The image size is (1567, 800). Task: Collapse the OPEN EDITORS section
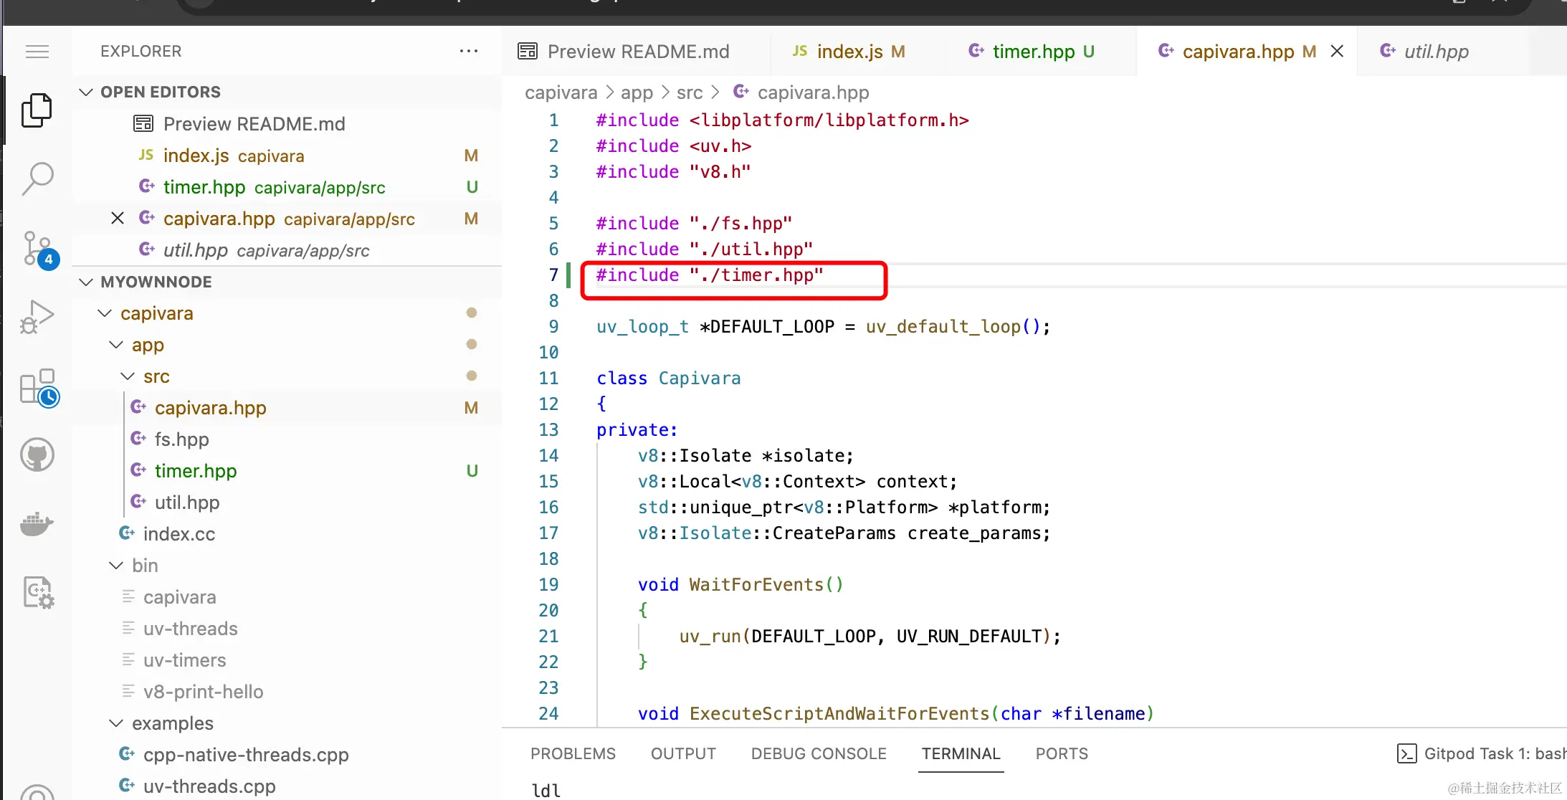[87, 92]
